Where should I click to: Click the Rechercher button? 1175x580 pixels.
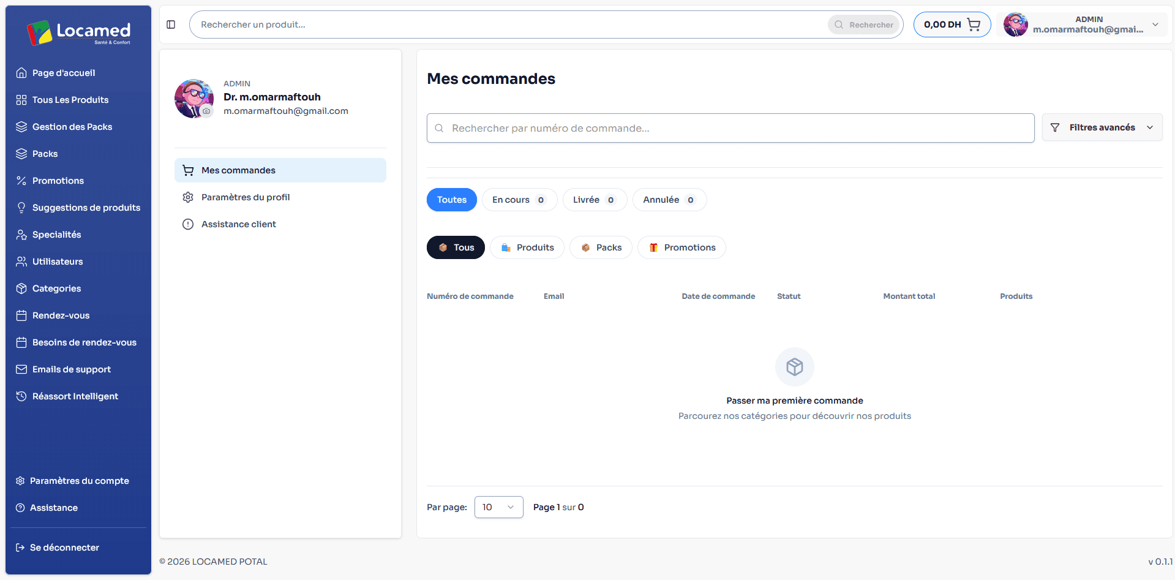click(864, 24)
